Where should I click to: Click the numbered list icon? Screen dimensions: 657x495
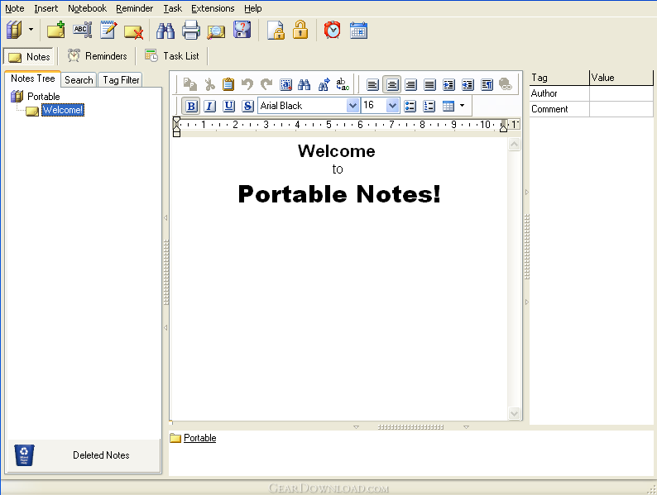click(429, 107)
